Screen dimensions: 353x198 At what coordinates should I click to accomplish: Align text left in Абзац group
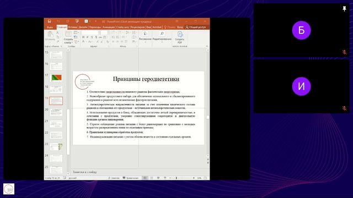(113, 42)
